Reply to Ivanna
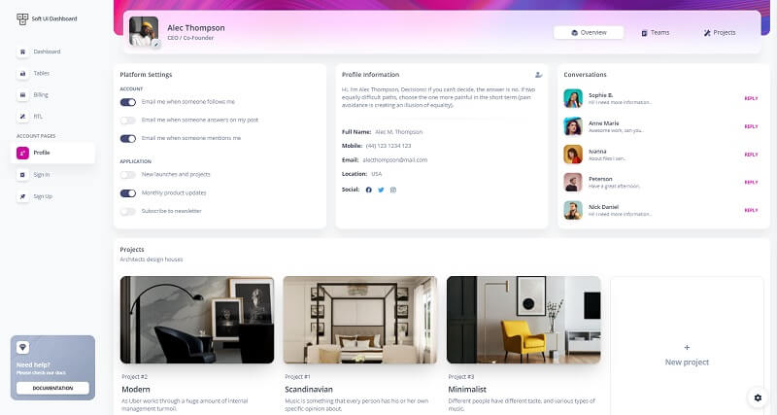The image size is (777, 415). 751,155
